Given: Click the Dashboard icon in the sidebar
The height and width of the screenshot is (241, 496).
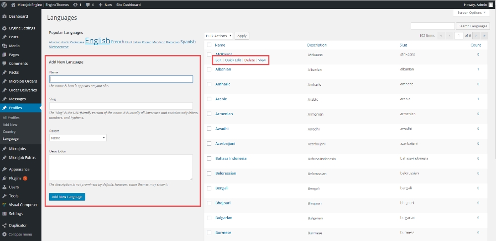Looking at the screenshot, I should pos(4,16).
